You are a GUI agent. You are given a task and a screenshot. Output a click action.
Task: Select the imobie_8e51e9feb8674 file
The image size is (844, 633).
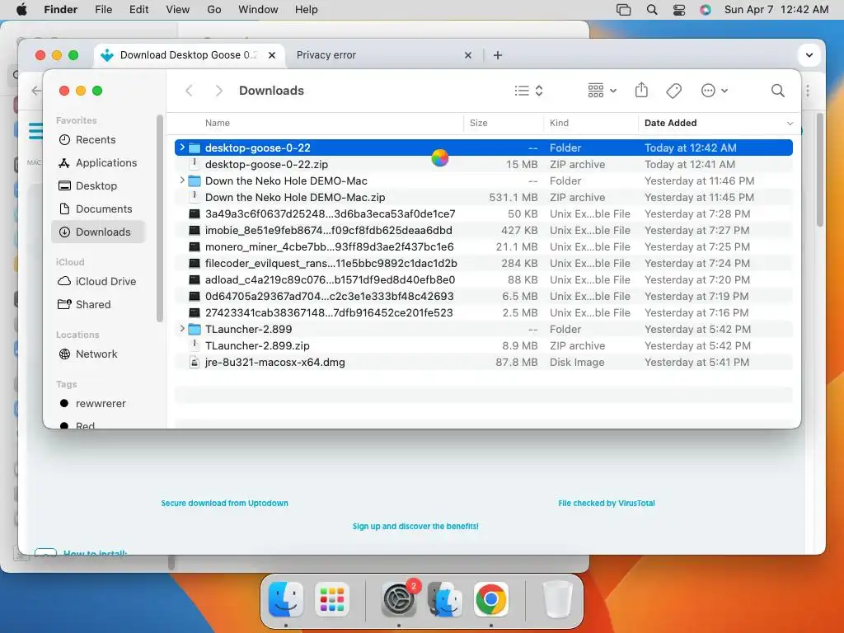[483, 231]
